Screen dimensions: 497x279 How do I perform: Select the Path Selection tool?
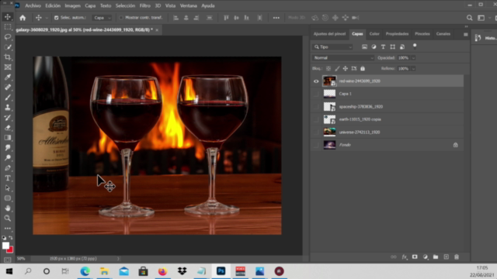8,188
